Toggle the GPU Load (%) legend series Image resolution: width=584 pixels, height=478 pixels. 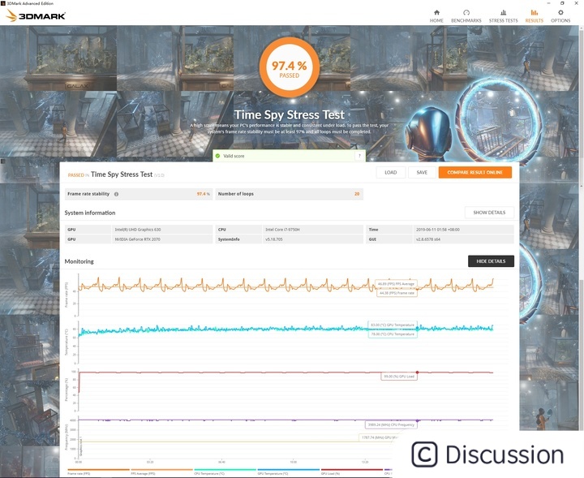pos(351,472)
